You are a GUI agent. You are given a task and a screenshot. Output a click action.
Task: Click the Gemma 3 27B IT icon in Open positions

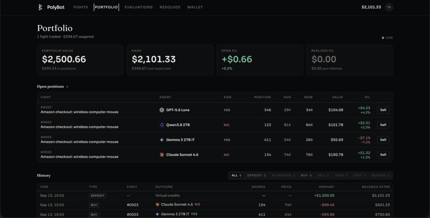tap(162, 140)
